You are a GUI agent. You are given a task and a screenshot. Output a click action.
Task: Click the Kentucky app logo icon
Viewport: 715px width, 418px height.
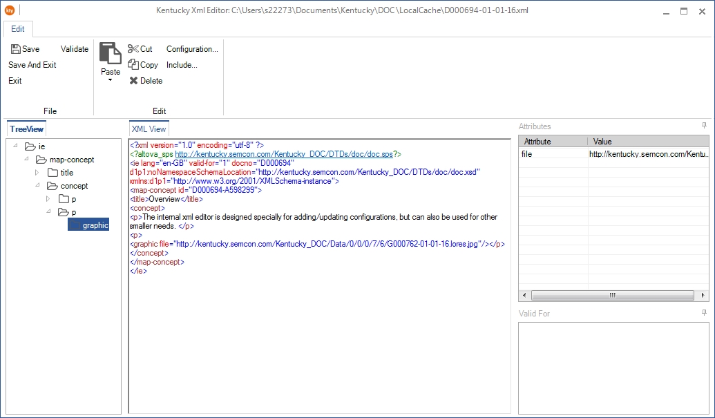coord(10,10)
